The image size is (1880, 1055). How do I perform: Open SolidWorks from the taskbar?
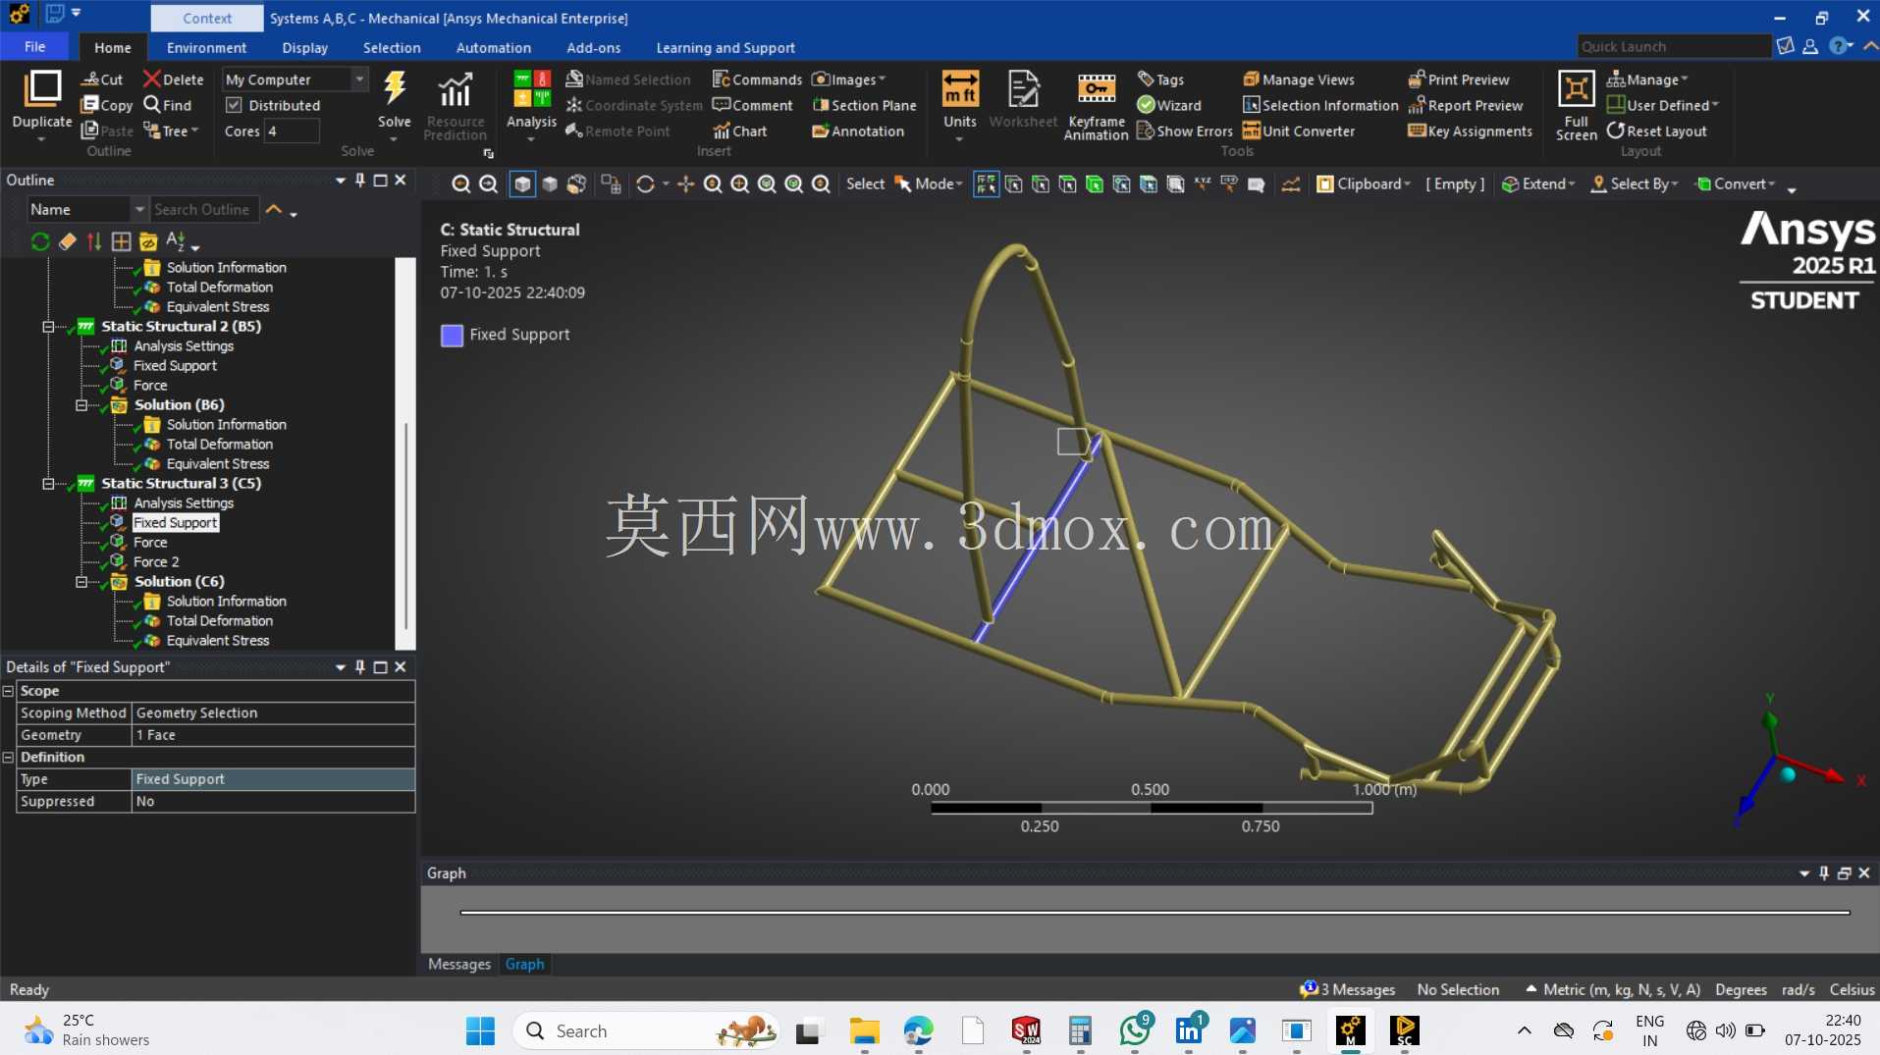1026,1030
